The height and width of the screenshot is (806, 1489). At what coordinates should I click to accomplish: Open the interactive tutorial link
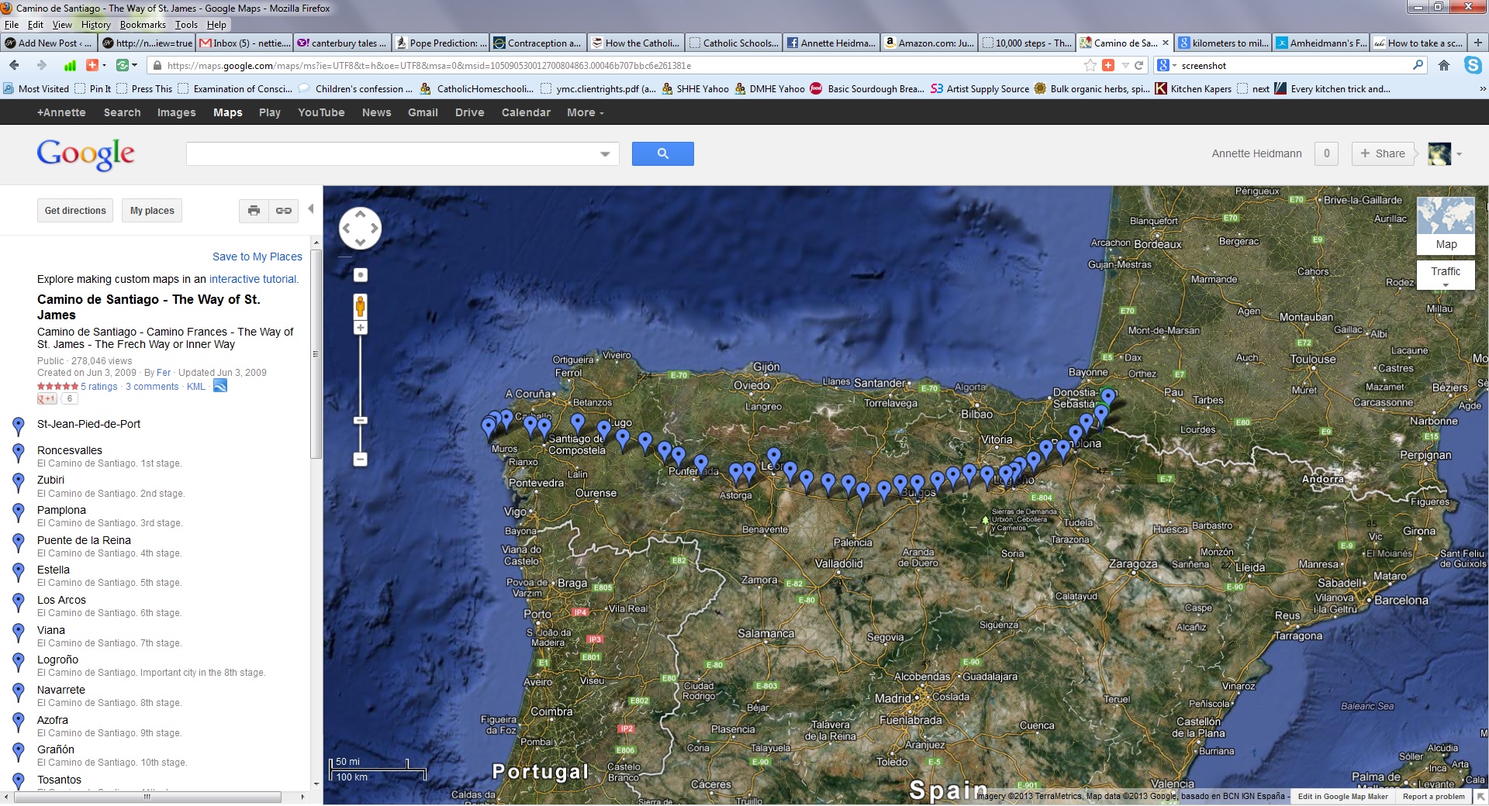(253, 279)
